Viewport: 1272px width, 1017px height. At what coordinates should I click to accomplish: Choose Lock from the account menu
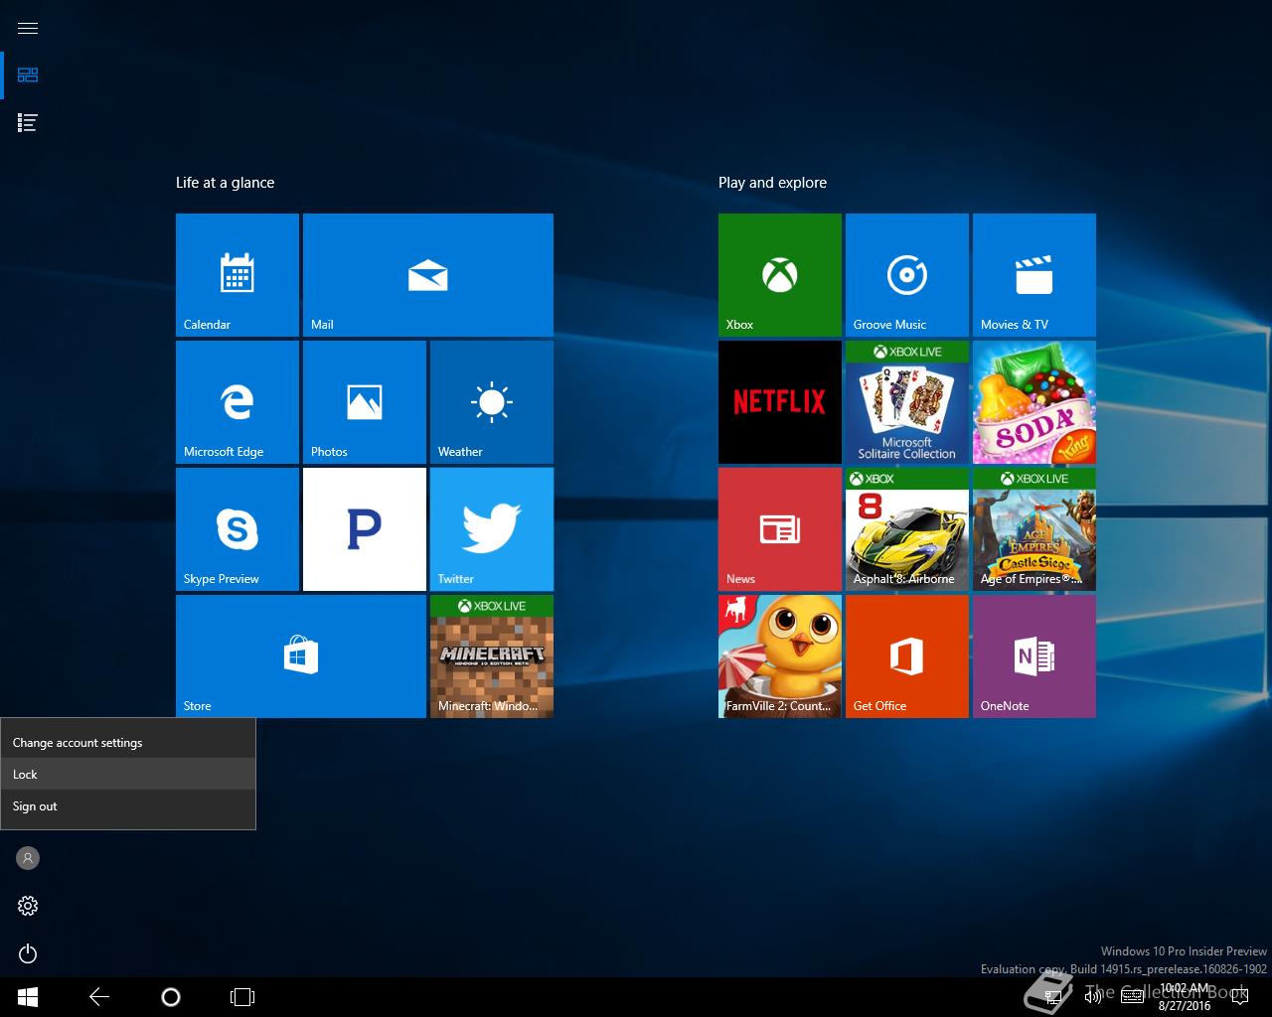26,775
